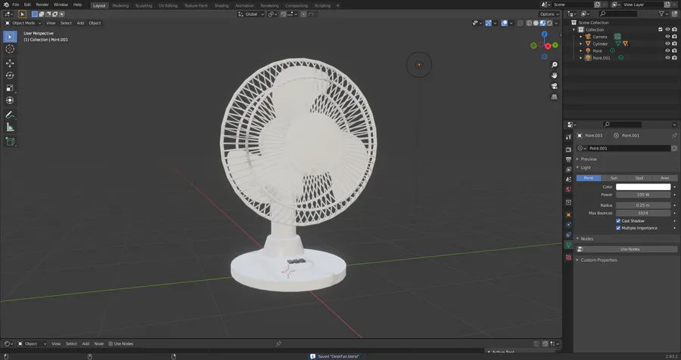Open the viewport Add menu
681x360 pixels.
tap(80, 23)
